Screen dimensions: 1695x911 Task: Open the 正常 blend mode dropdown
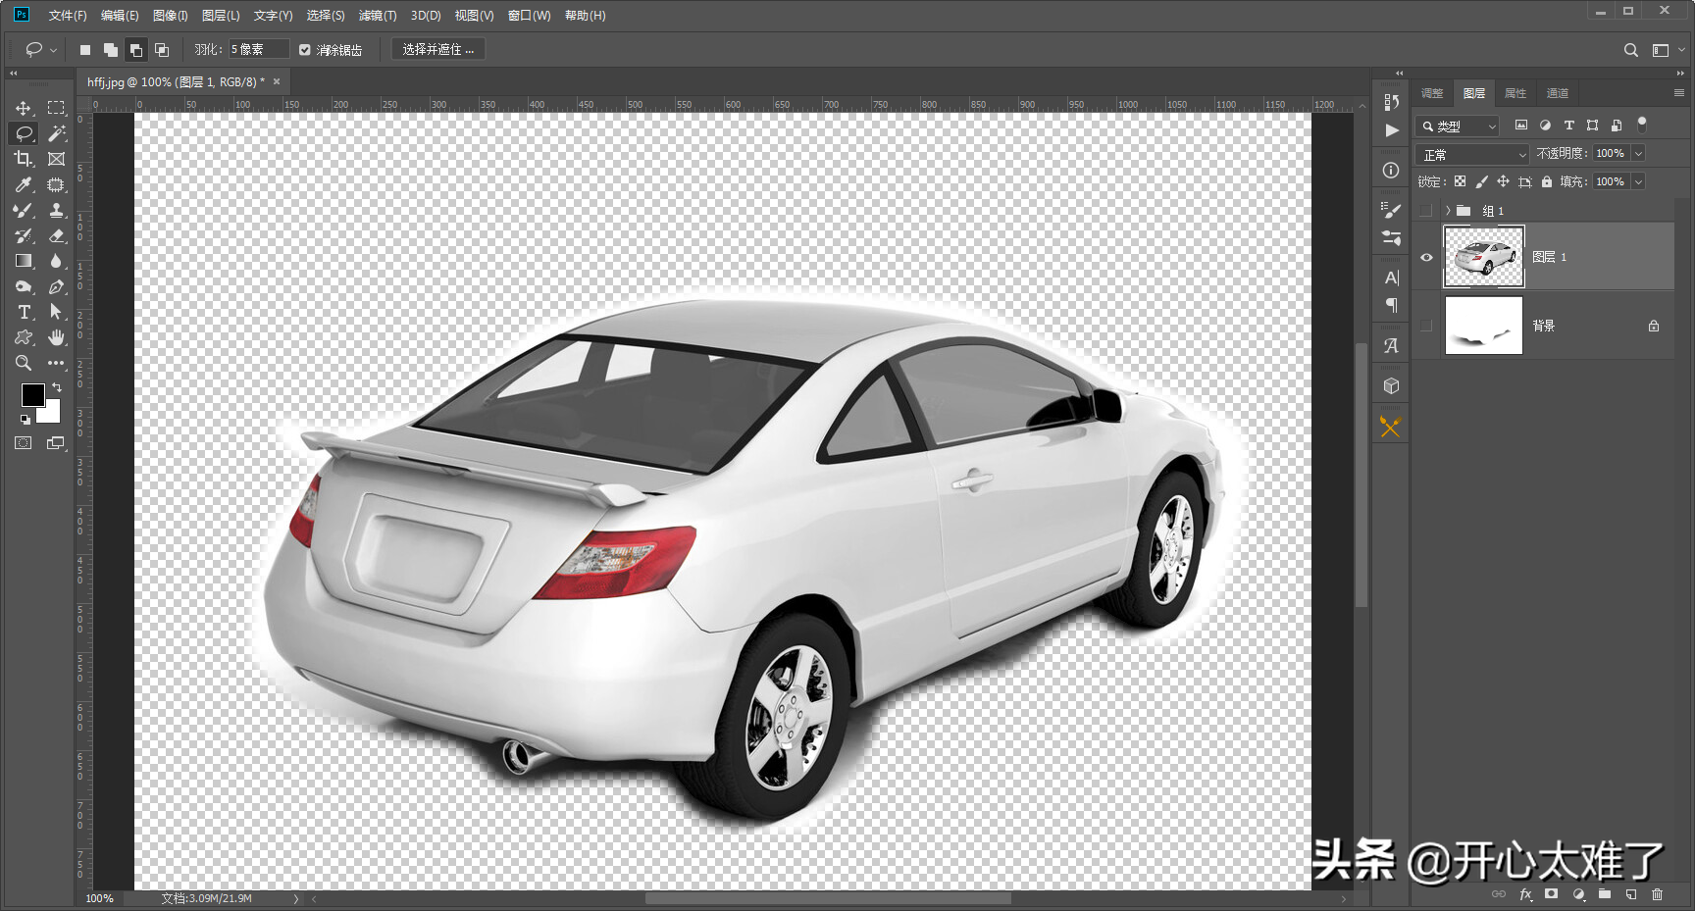coord(1472,155)
